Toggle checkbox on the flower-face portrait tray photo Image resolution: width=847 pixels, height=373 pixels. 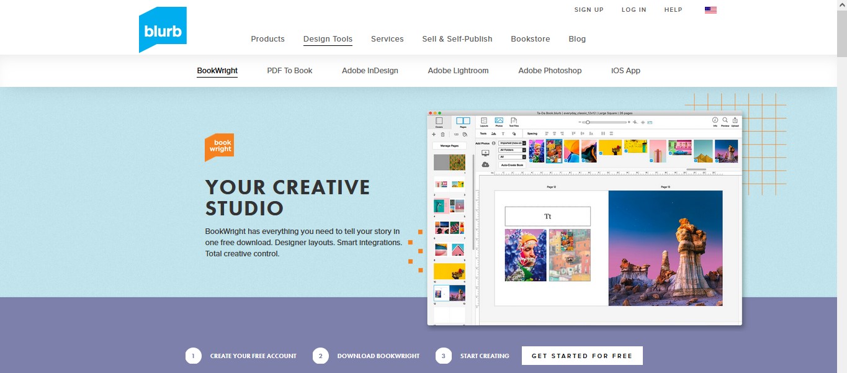(x=531, y=160)
